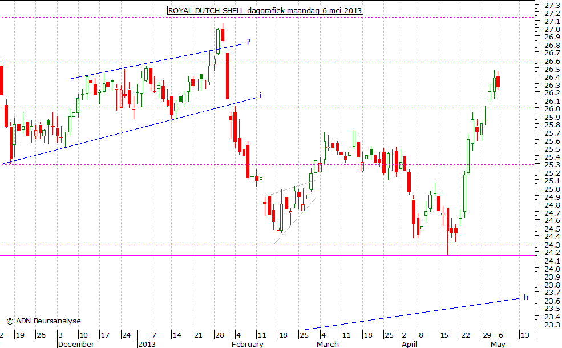
Task: Select the h label on the lower trendline
Action: tap(526, 297)
